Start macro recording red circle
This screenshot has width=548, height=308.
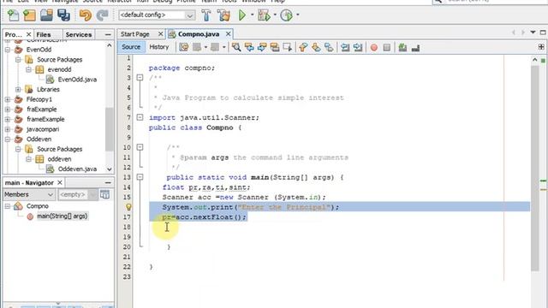tap(374, 47)
